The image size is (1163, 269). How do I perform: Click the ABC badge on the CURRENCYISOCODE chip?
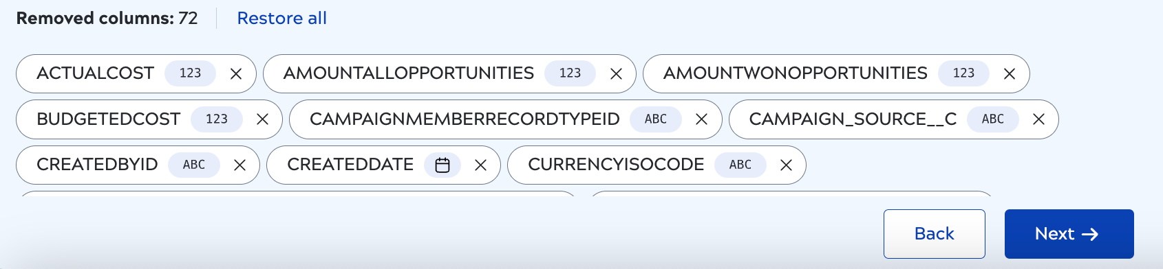pyautogui.click(x=740, y=165)
